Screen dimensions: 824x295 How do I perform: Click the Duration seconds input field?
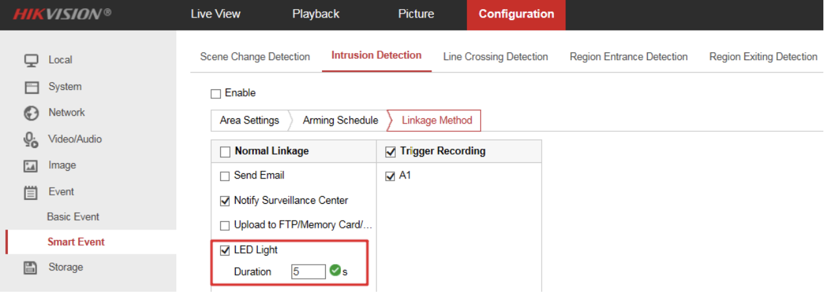pyautogui.click(x=308, y=272)
